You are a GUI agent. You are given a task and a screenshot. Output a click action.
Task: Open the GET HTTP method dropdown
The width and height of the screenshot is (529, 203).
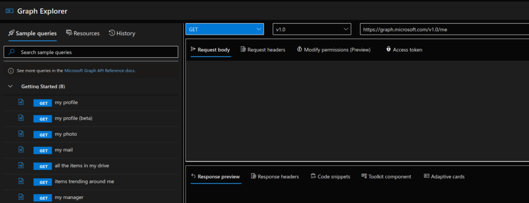224,29
